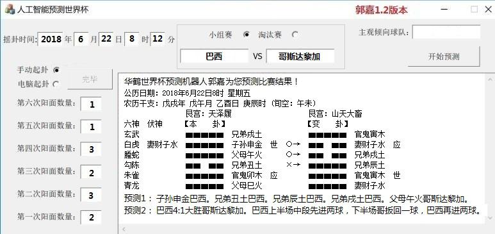Click the 摇卦时间 label
Viewport: 495px width, 234px height.
click(20, 40)
